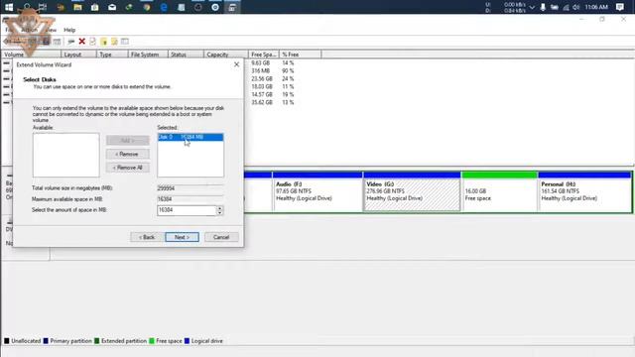This screenshot has height=357, width=635.
Task: Click the < Remove All button
Action: pos(128,168)
